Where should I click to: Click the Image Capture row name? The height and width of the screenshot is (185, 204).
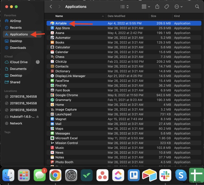tap(66, 109)
